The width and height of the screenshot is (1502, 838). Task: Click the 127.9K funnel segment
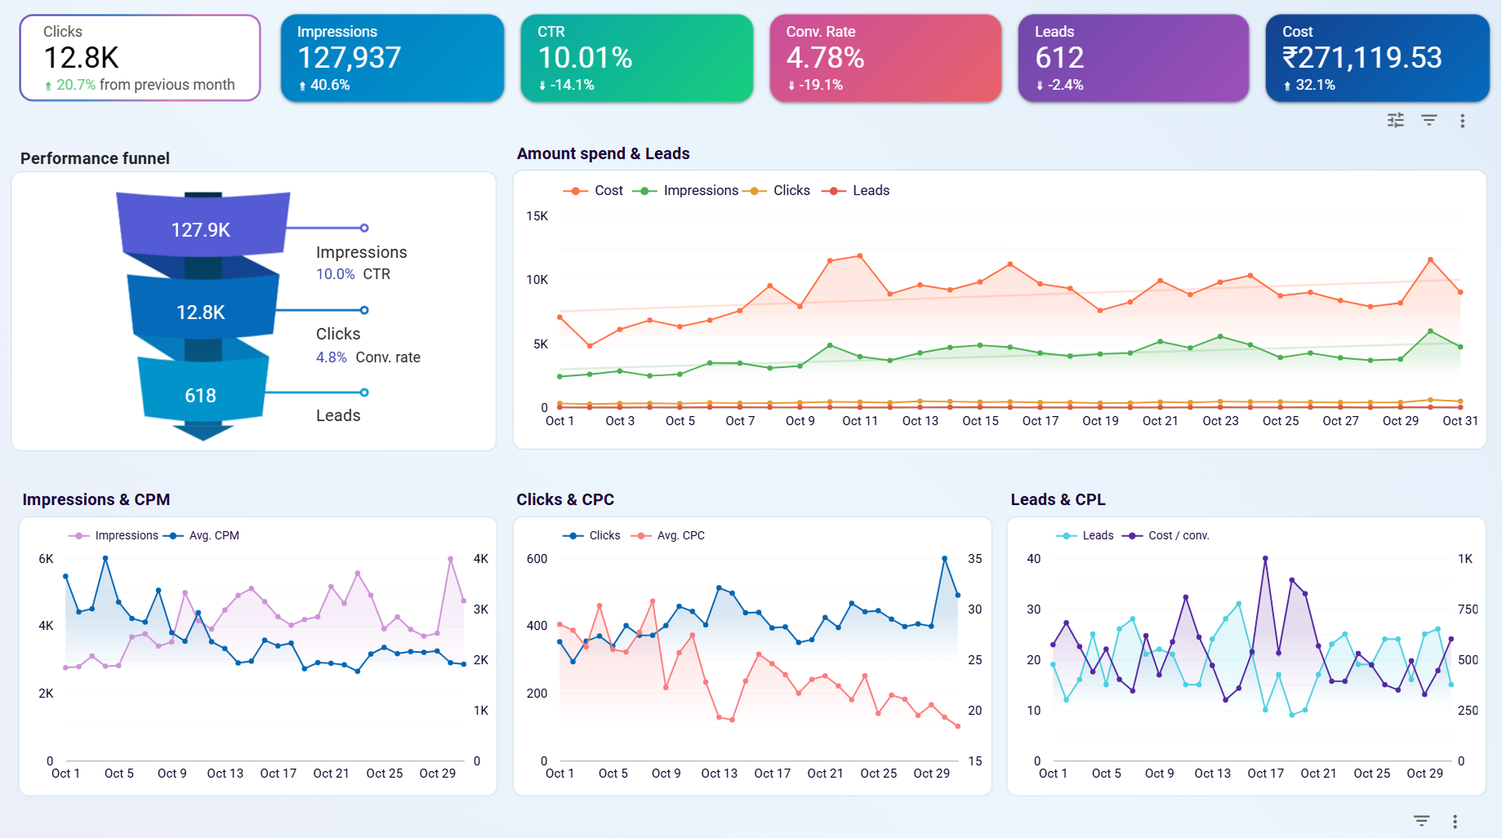tap(202, 228)
